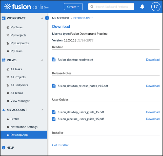Click the Profile person icon

click(x=8, y=119)
